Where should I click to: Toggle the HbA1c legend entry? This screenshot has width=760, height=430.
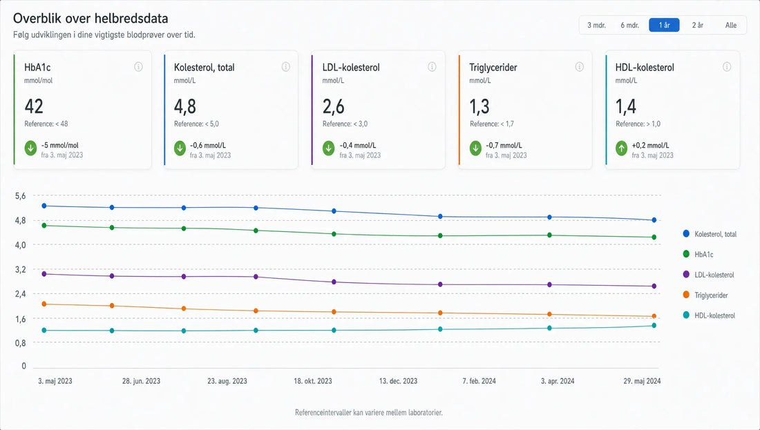(698, 254)
